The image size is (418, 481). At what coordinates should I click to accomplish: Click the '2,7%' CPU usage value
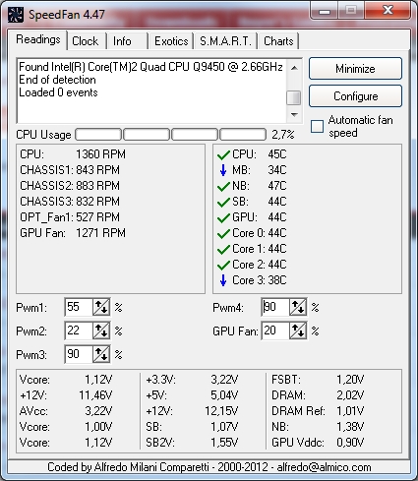coord(283,135)
